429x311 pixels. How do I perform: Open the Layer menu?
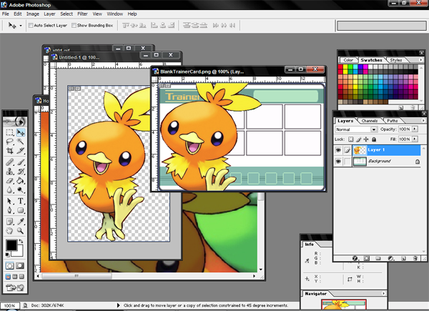49,14
